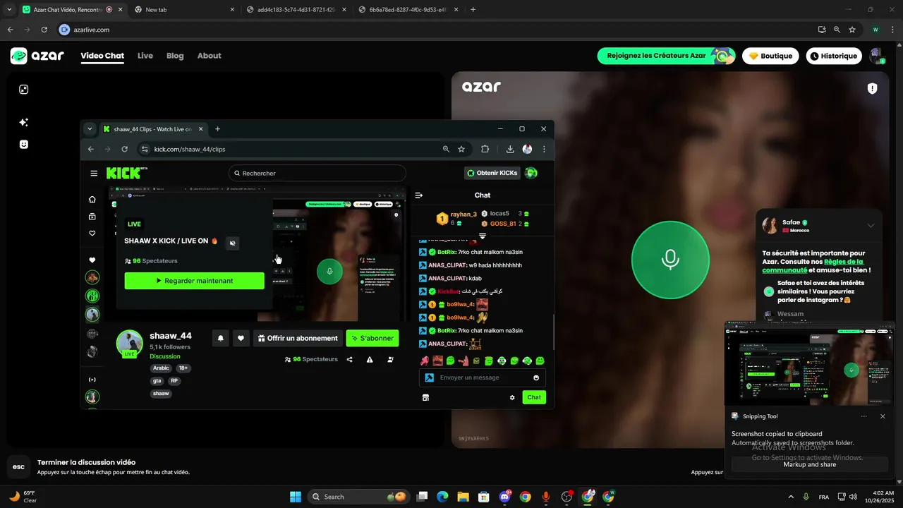Unmute the Kick stream preview speaker icon
This screenshot has height=508, width=903.
click(233, 243)
